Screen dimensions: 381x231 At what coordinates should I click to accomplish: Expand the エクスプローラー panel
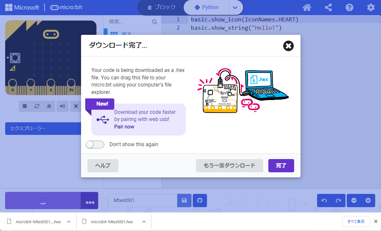(43, 128)
